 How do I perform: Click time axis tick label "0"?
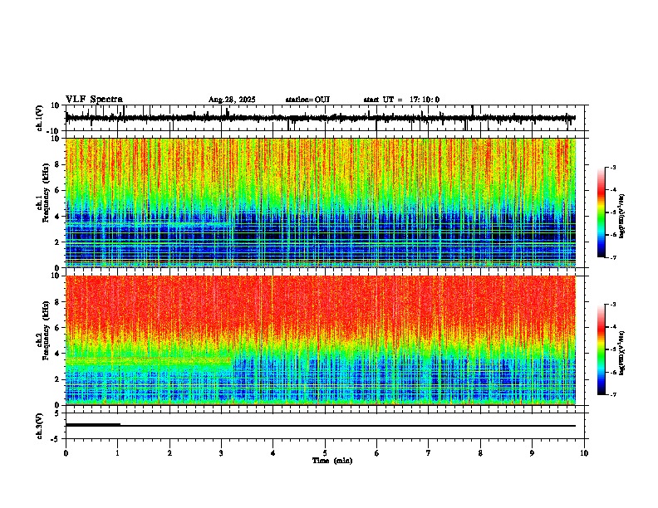pyautogui.click(x=66, y=453)
